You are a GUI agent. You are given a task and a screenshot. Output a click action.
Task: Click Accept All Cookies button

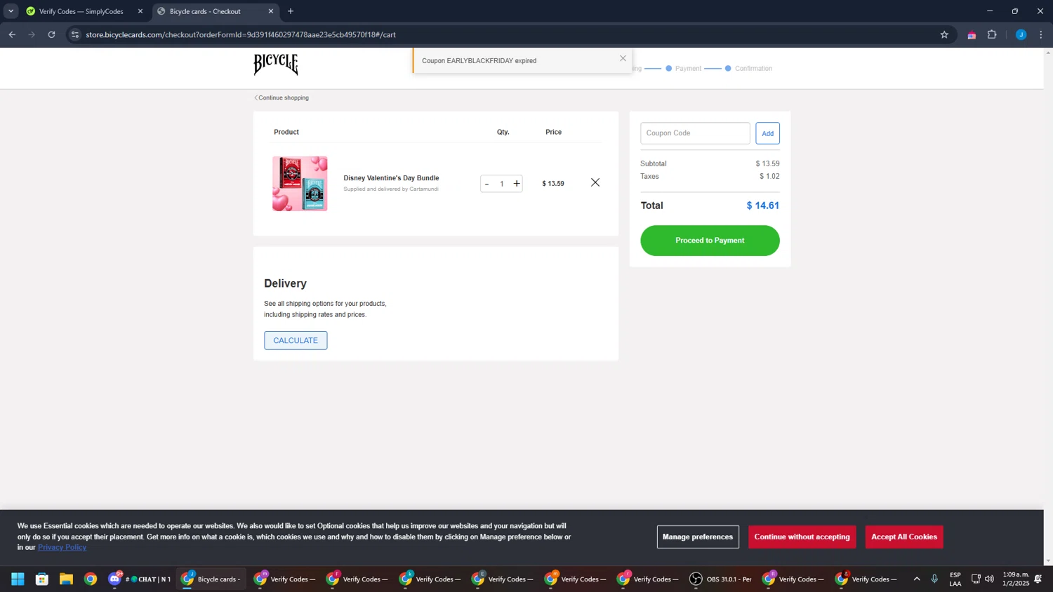point(904,537)
